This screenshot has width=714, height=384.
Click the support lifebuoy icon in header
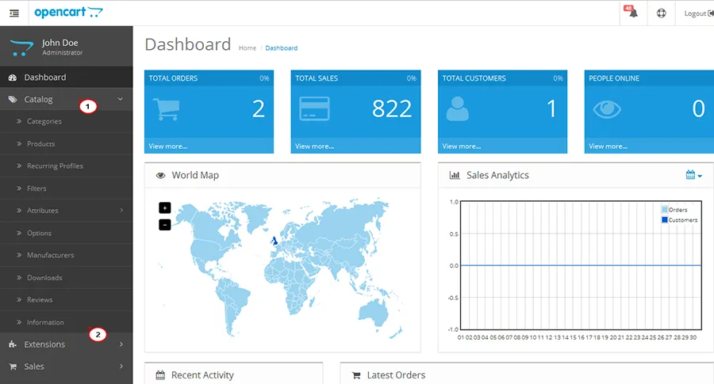(x=661, y=13)
